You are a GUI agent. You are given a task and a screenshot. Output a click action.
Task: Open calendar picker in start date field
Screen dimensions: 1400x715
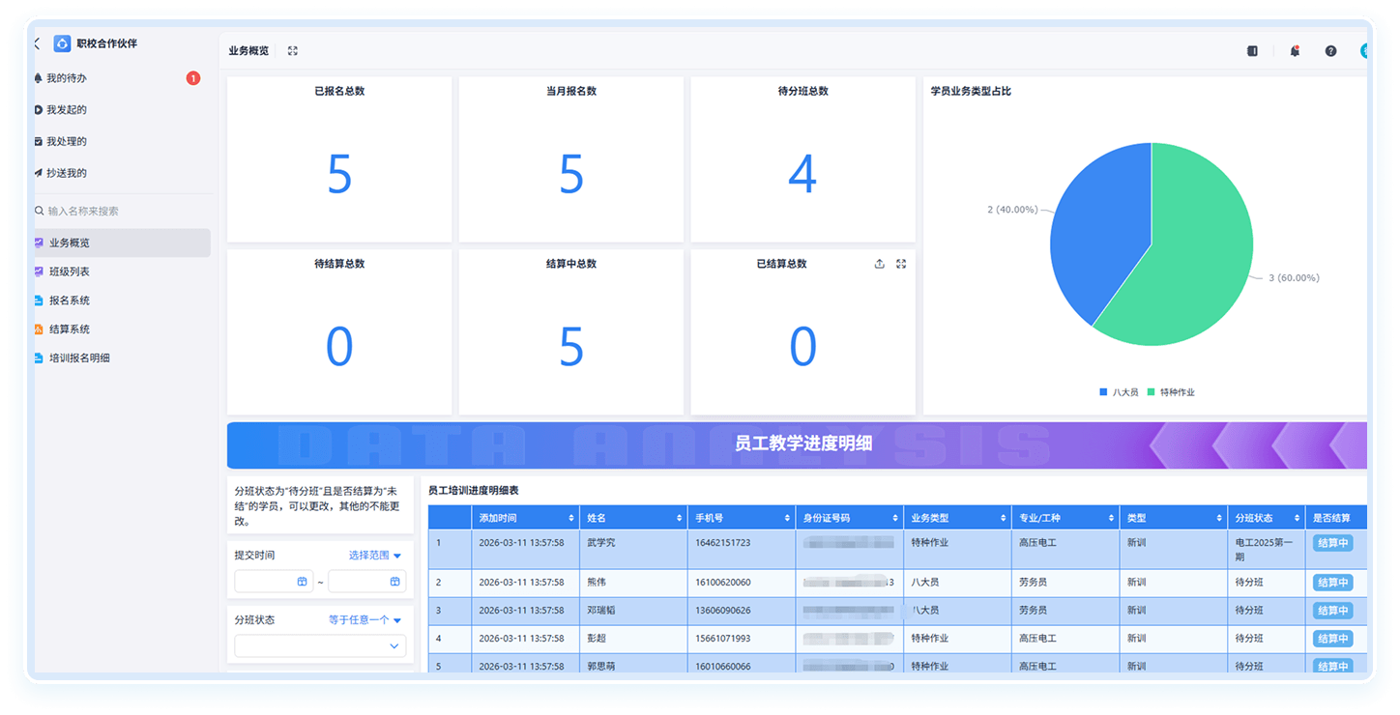[302, 582]
